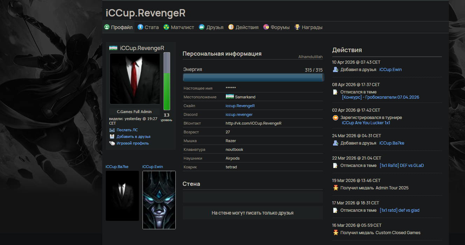This screenshot has width=465, height=245.
Task: Click the Матчлист tab icon
Action: coord(166,27)
